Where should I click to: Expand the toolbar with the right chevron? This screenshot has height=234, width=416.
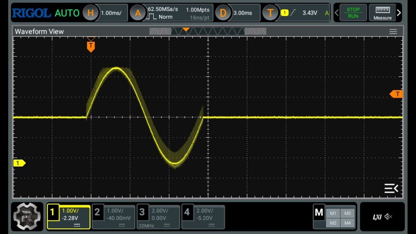(399, 13)
